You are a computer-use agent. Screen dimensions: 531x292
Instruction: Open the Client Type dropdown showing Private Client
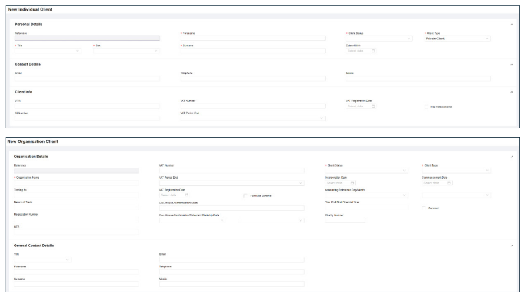tap(457, 39)
